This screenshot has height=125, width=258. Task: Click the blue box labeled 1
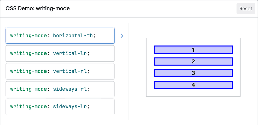click(x=193, y=50)
